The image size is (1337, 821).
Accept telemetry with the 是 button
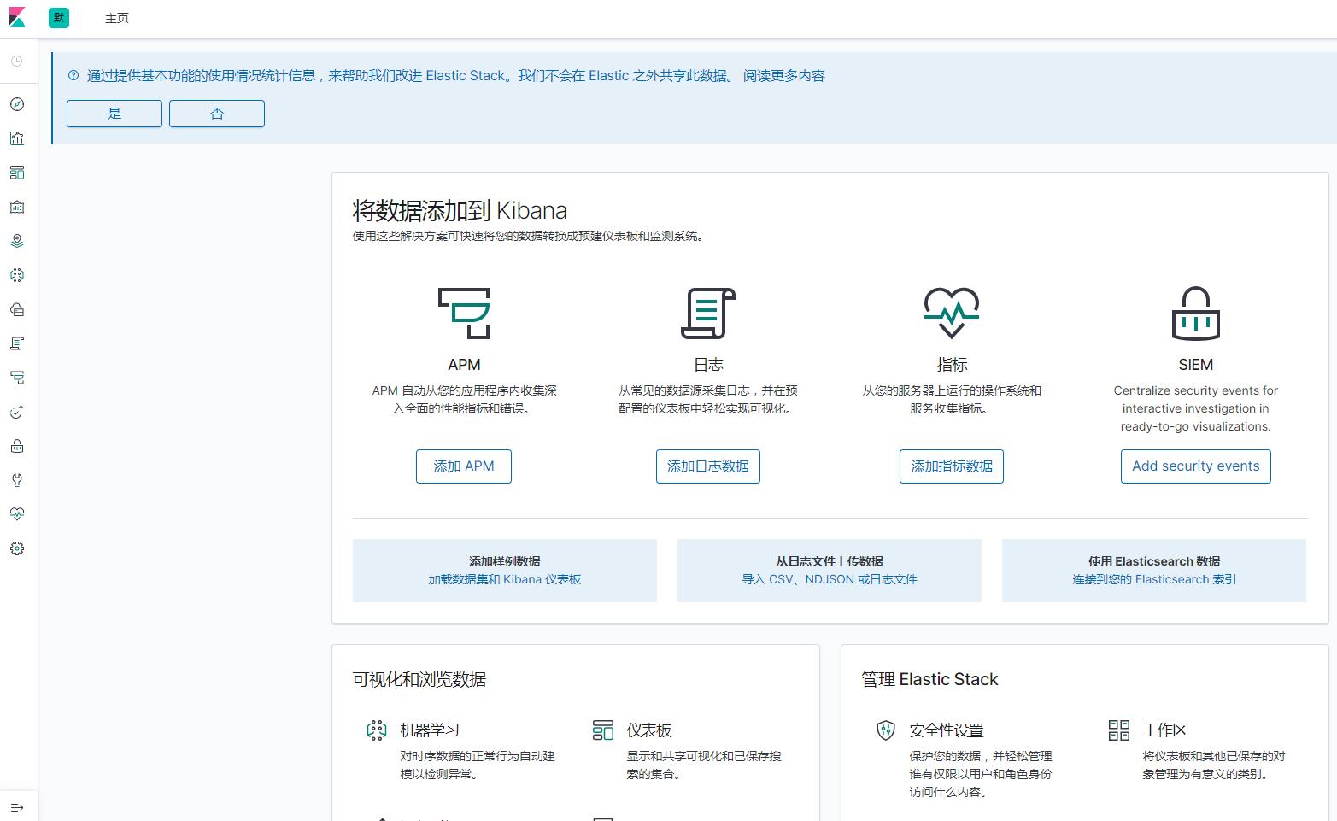[114, 114]
